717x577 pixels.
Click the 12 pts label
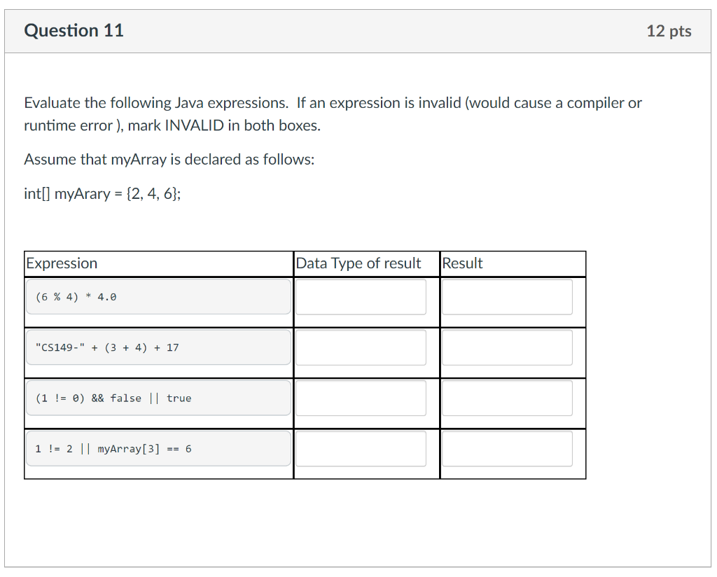668,30
